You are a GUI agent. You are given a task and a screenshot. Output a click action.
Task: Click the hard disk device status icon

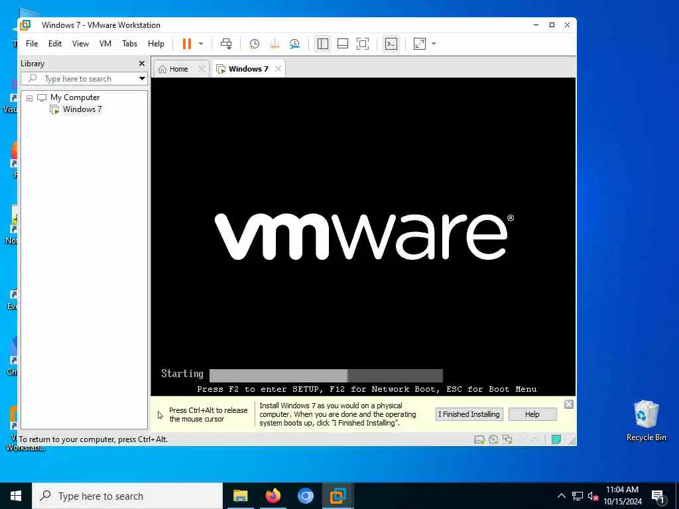point(479,440)
